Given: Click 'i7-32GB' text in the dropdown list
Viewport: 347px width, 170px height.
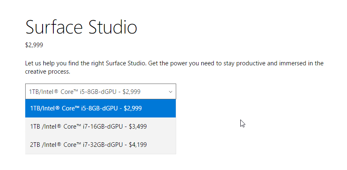Looking at the screenshot, I should (93, 145).
